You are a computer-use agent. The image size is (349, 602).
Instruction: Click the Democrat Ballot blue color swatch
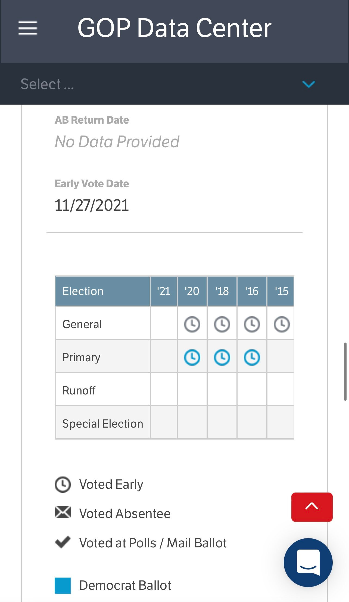point(63,585)
